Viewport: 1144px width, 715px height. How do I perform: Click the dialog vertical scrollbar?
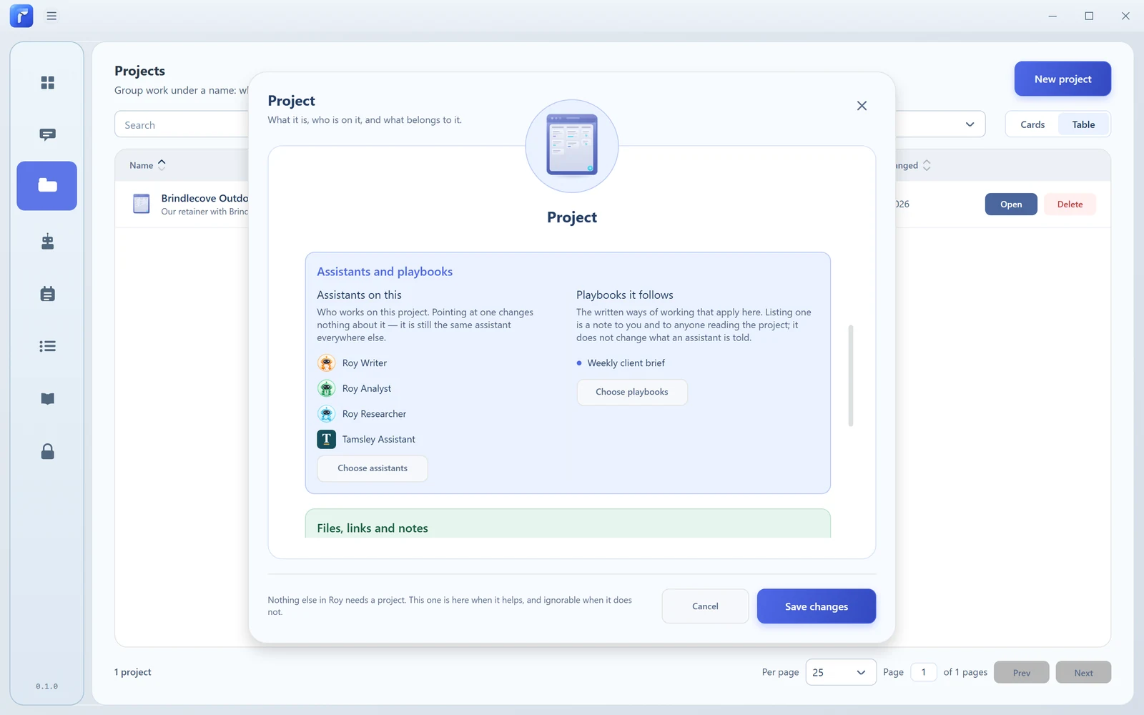coord(851,376)
